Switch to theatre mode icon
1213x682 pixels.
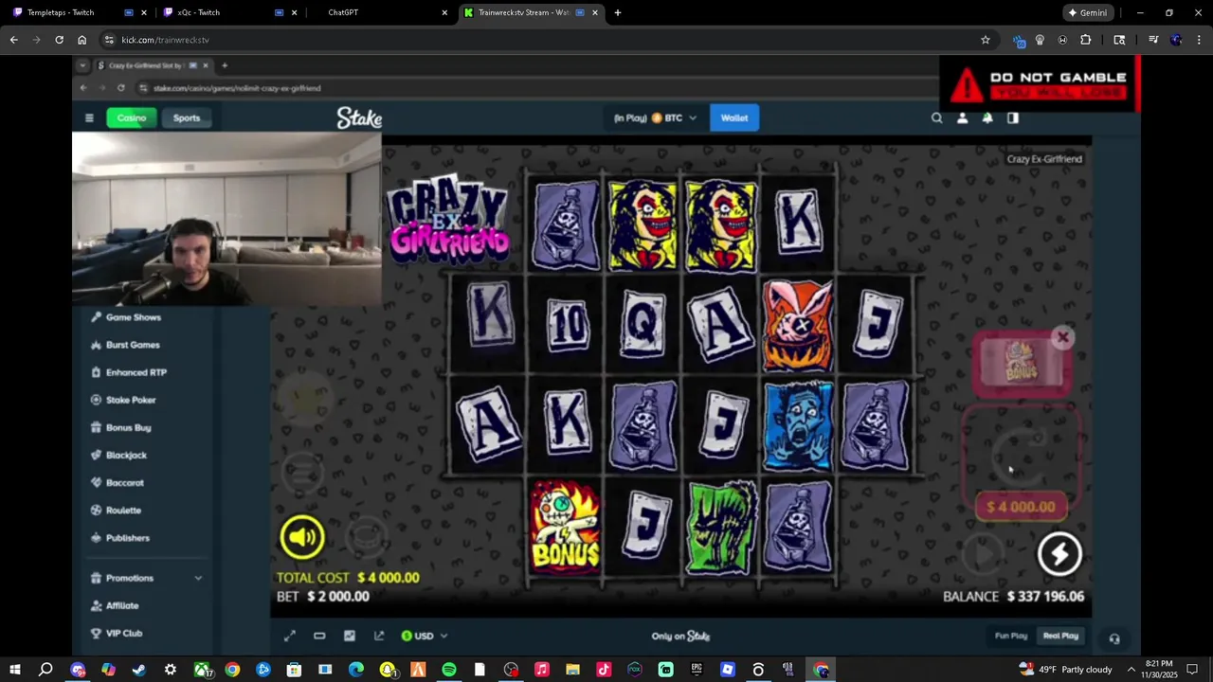319,636
